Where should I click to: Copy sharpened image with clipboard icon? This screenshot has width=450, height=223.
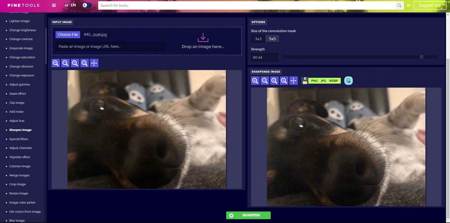[x=348, y=81]
